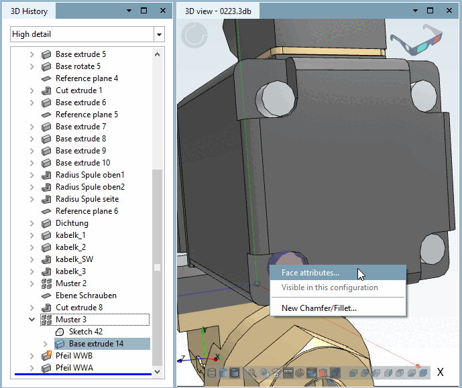The height and width of the screenshot is (388, 462).
Task: Maximize the 3D History panel
Action: click(143, 11)
